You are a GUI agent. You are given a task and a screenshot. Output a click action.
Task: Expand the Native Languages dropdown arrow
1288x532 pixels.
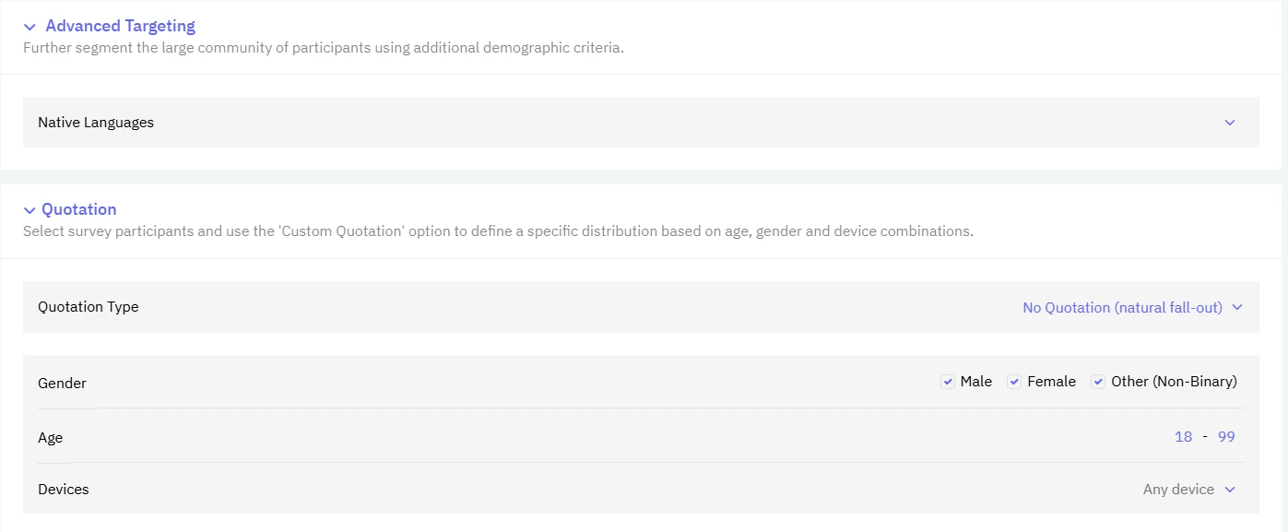[1229, 123]
